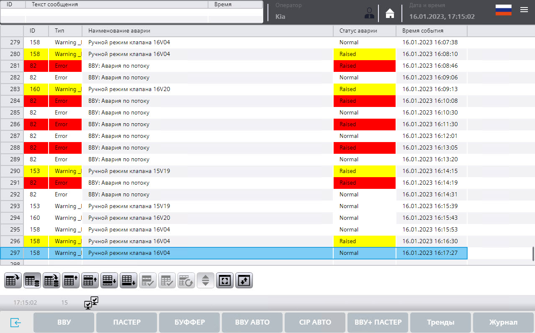This screenshot has height=333, width=535.
Task: Click the exit arrow icon at bottom left
Action: click(15, 323)
